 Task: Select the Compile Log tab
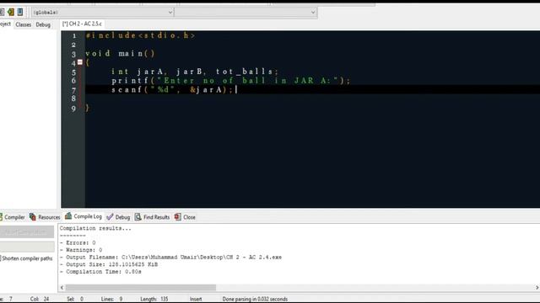84,216
